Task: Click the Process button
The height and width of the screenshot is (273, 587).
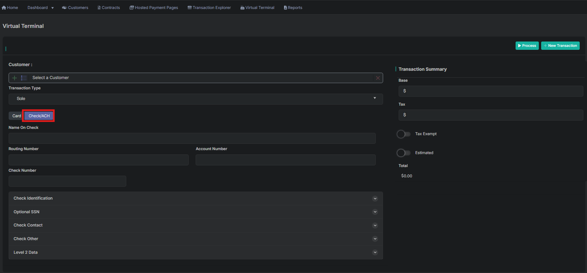Action: coord(527,46)
